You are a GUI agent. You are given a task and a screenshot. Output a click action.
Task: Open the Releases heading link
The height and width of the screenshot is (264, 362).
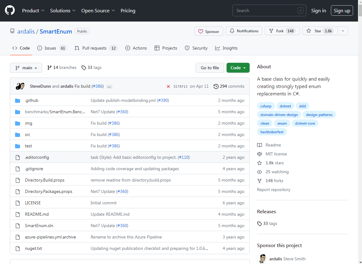click(267, 212)
